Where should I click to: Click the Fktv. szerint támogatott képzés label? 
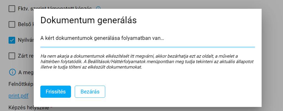pos(55,8)
